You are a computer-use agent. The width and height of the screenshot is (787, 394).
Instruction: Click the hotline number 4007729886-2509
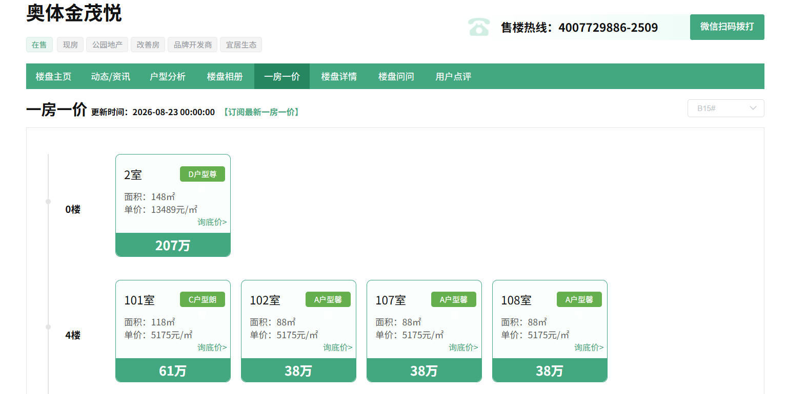(608, 28)
